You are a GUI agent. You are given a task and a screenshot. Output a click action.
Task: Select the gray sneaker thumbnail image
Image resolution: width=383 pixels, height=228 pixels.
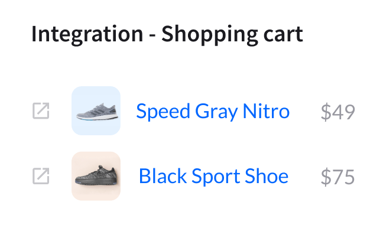click(96, 110)
